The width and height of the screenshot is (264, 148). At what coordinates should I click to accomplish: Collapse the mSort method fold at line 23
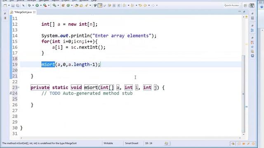(19, 88)
